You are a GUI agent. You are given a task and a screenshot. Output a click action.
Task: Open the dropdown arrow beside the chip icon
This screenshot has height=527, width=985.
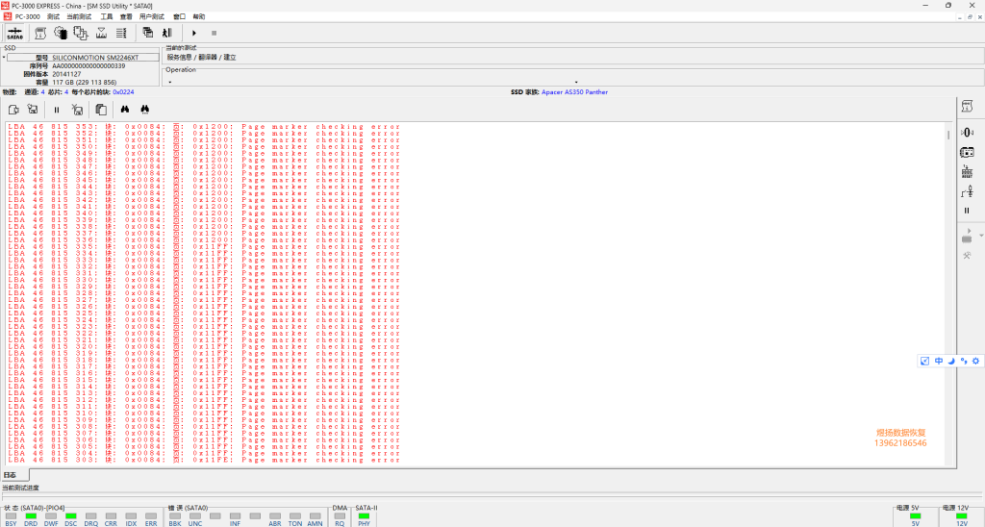pos(981,236)
